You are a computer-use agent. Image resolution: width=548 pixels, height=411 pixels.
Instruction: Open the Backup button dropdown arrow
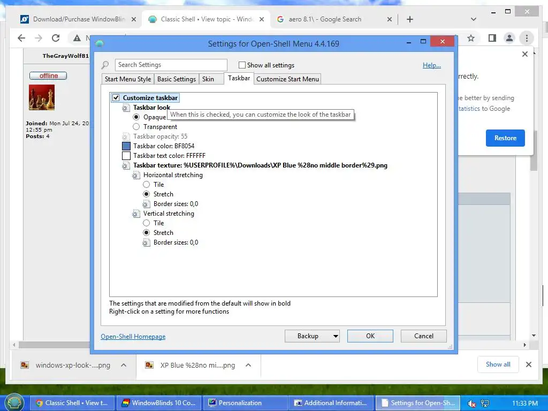tap(335, 336)
